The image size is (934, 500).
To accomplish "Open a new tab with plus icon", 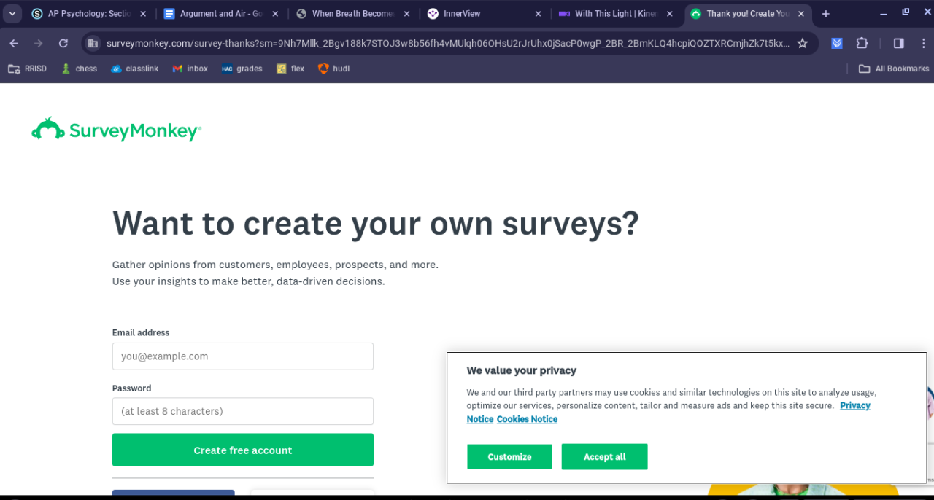I will coord(826,14).
